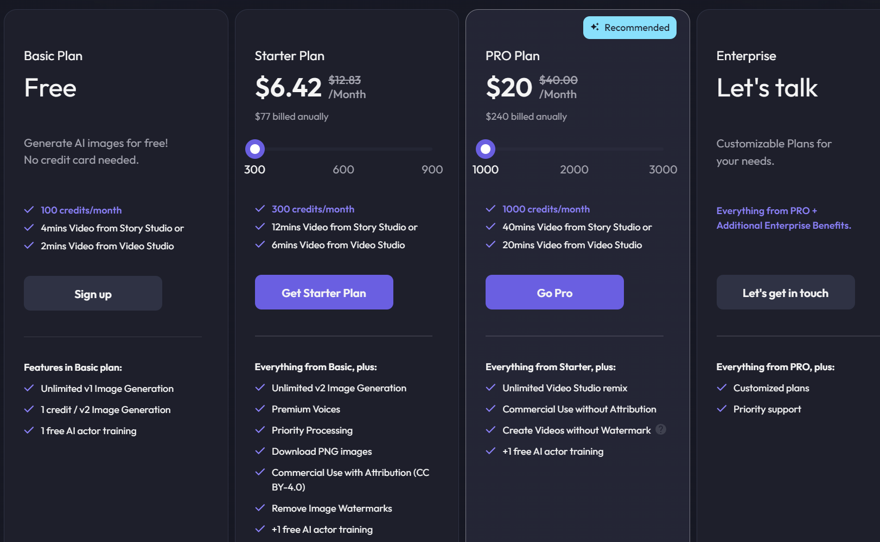
Task: Click checkmark beside Unlimited Video Studio remix
Action: pos(491,388)
